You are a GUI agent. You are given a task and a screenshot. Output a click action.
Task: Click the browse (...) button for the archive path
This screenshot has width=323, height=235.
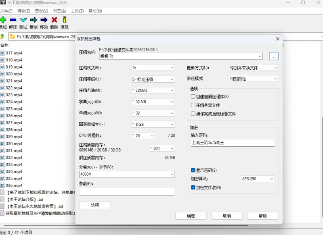pyautogui.click(x=274, y=56)
